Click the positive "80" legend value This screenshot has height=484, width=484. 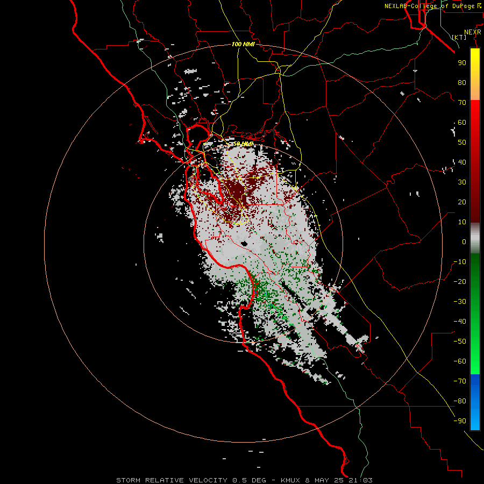click(462, 82)
